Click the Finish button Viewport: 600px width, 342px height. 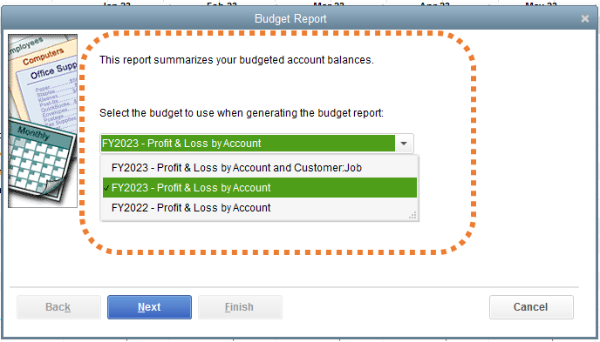[240, 307]
